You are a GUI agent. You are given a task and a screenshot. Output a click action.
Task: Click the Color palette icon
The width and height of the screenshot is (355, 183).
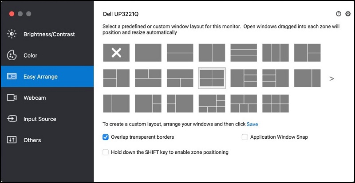click(12, 55)
